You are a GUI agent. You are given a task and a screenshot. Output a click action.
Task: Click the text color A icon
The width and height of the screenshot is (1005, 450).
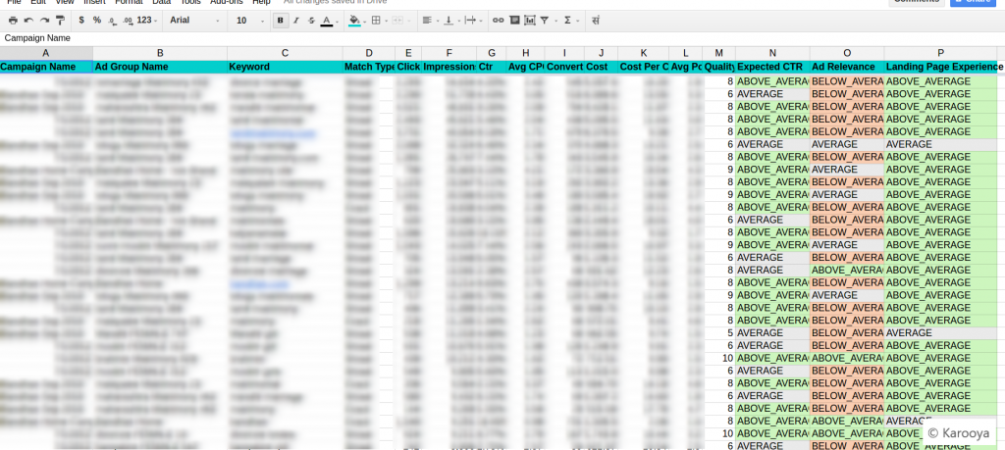click(x=326, y=21)
